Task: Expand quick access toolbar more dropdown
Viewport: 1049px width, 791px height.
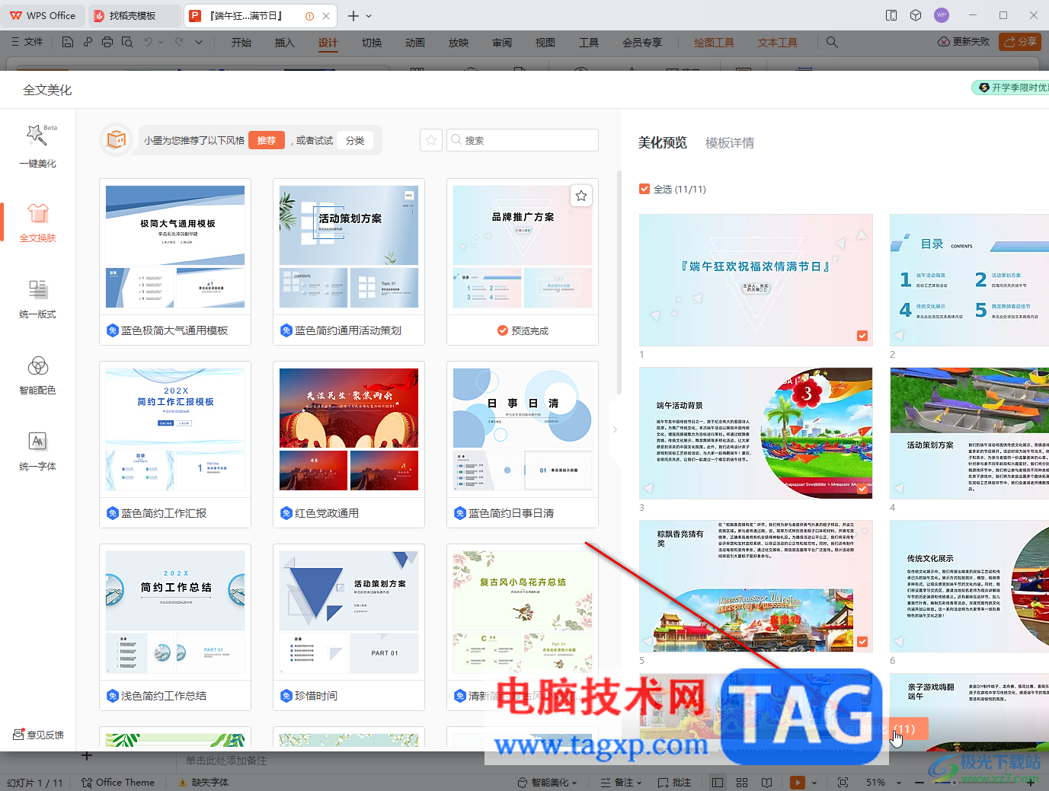Action: tap(199, 43)
